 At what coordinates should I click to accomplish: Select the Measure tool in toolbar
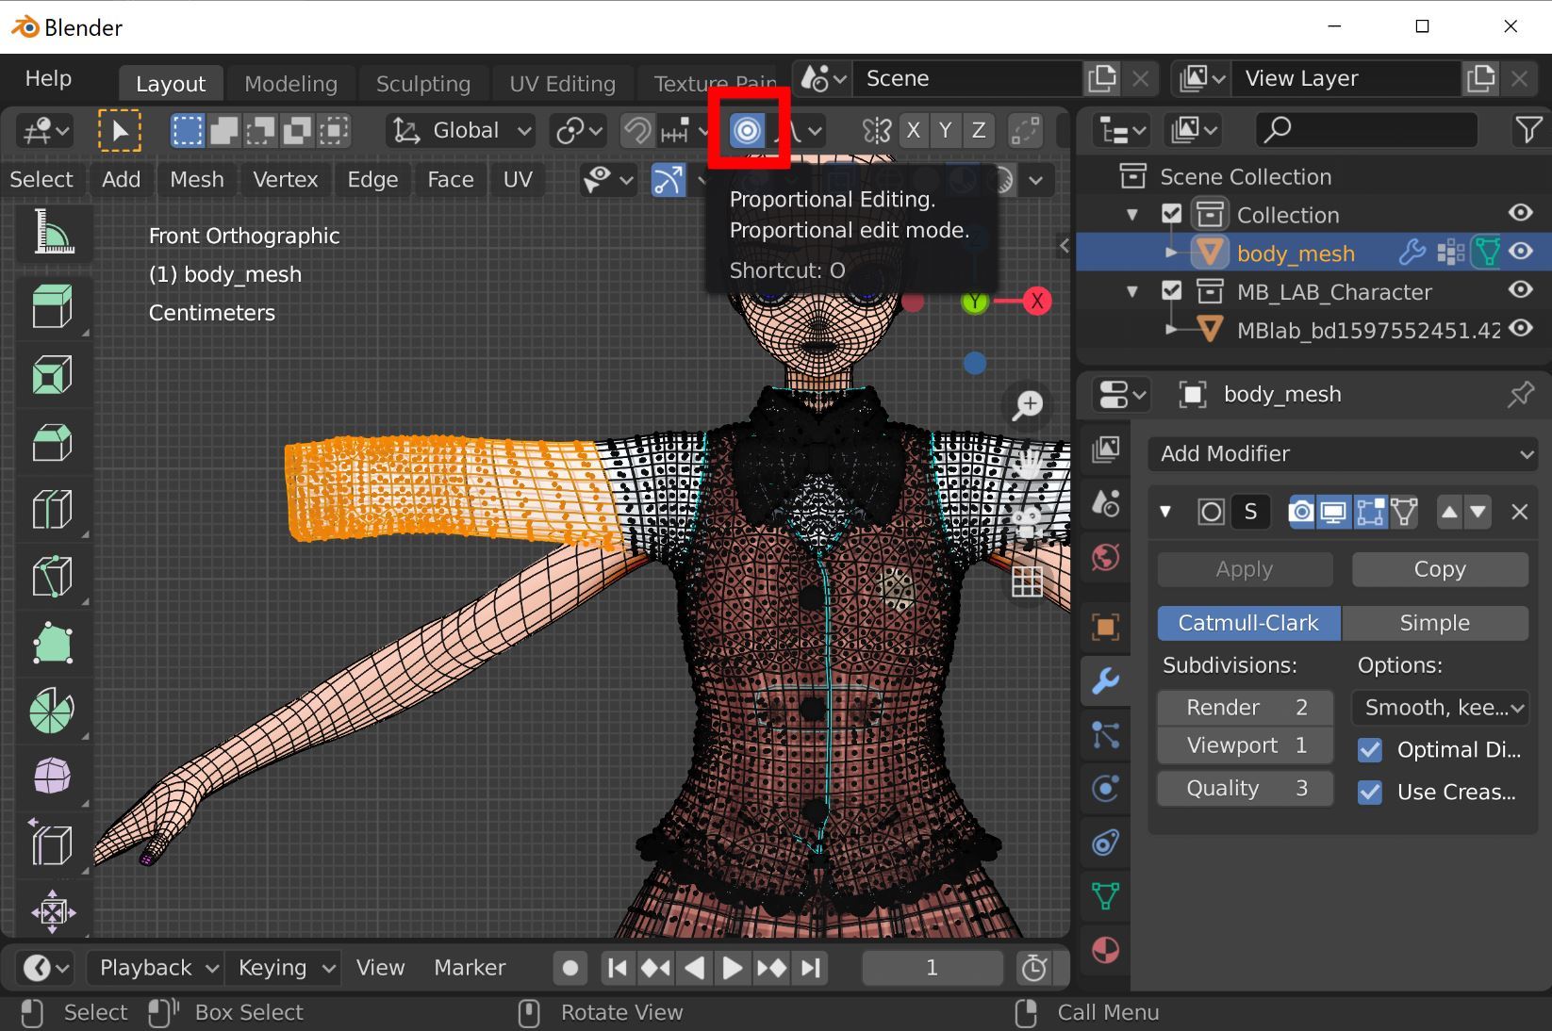(53, 233)
